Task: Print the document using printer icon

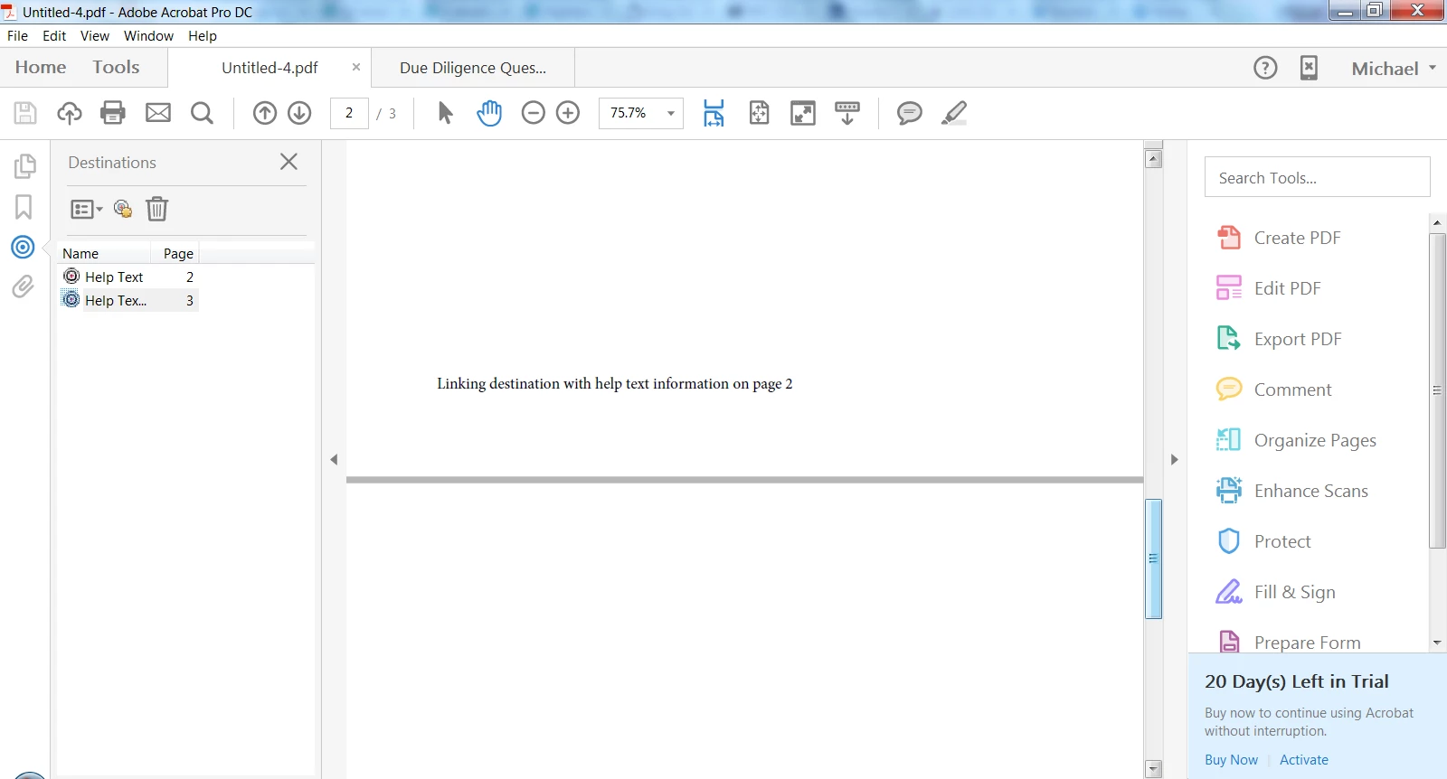Action: coord(113,113)
